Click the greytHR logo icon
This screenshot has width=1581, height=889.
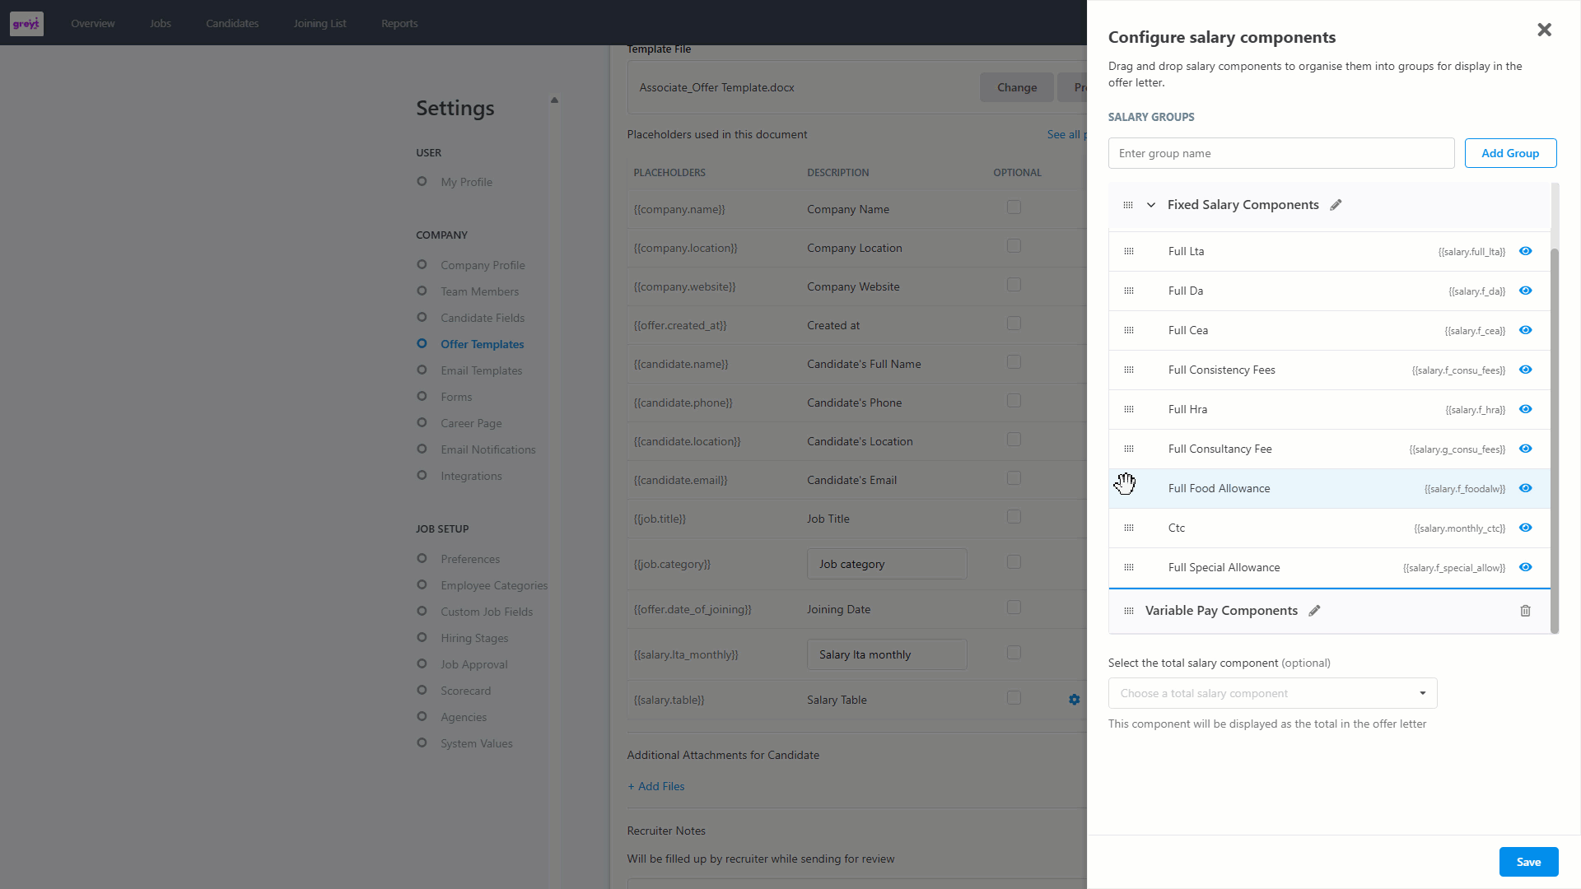(26, 23)
